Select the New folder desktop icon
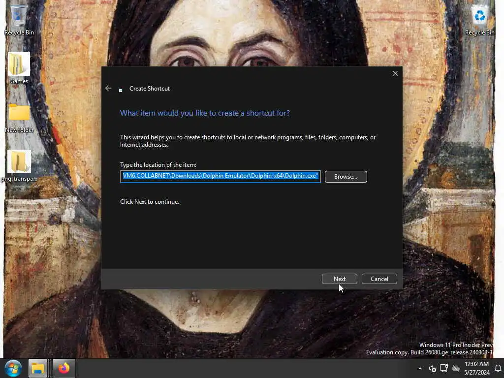This screenshot has height=378, width=504. click(19, 118)
